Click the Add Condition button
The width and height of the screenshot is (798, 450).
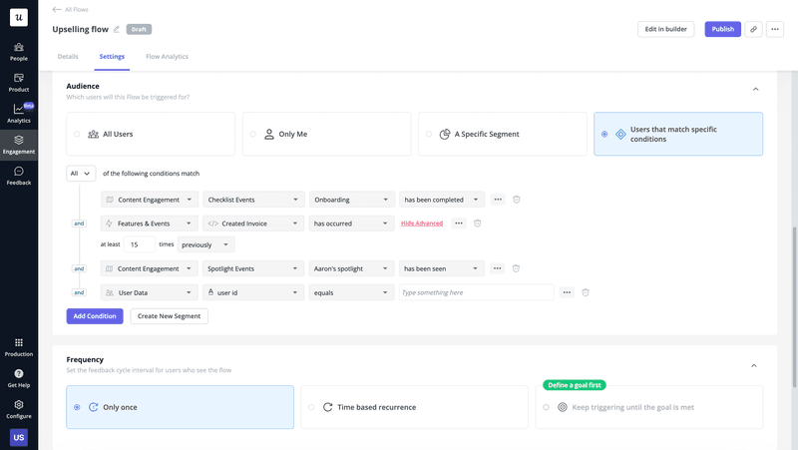pos(95,316)
